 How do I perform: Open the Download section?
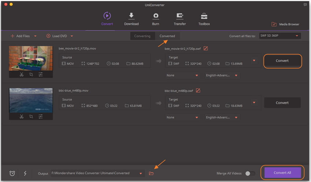[131, 19]
